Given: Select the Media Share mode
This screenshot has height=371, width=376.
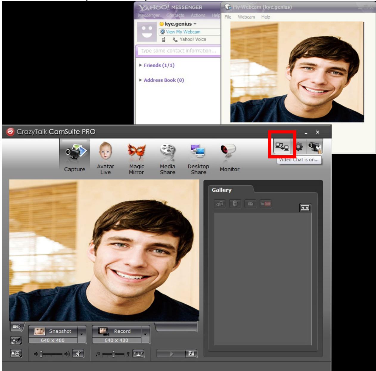Looking at the screenshot, I should coord(167,158).
